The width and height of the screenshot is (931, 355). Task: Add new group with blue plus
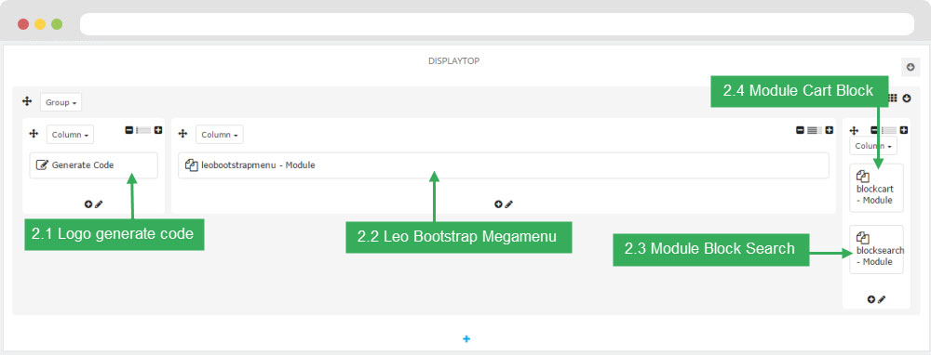click(466, 339)
